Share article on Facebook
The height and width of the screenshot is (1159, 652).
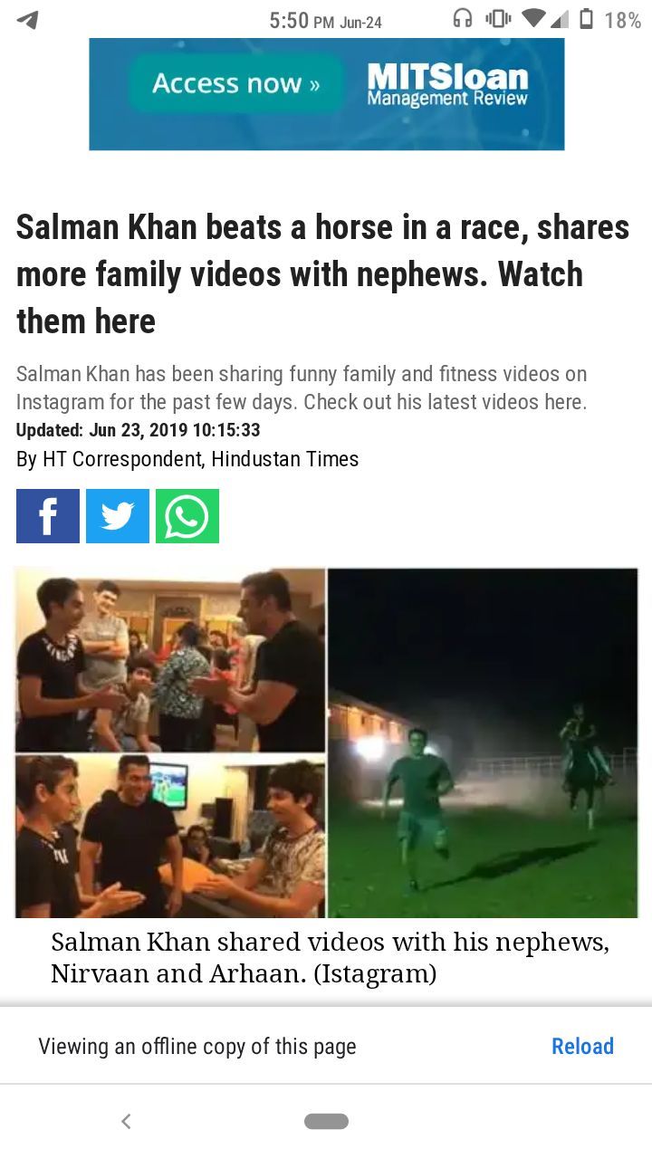[48, 516]
